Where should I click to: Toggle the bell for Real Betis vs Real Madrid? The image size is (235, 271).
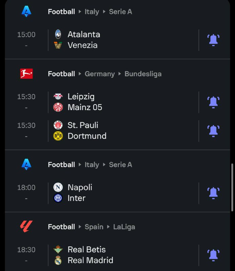click(x=213, y=255)
